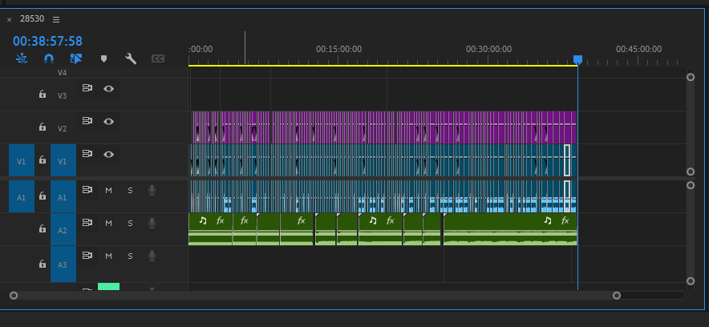Click the white-outlined selected clip on V1
This screenshot has width=709, height=327.
pos(567,160)
